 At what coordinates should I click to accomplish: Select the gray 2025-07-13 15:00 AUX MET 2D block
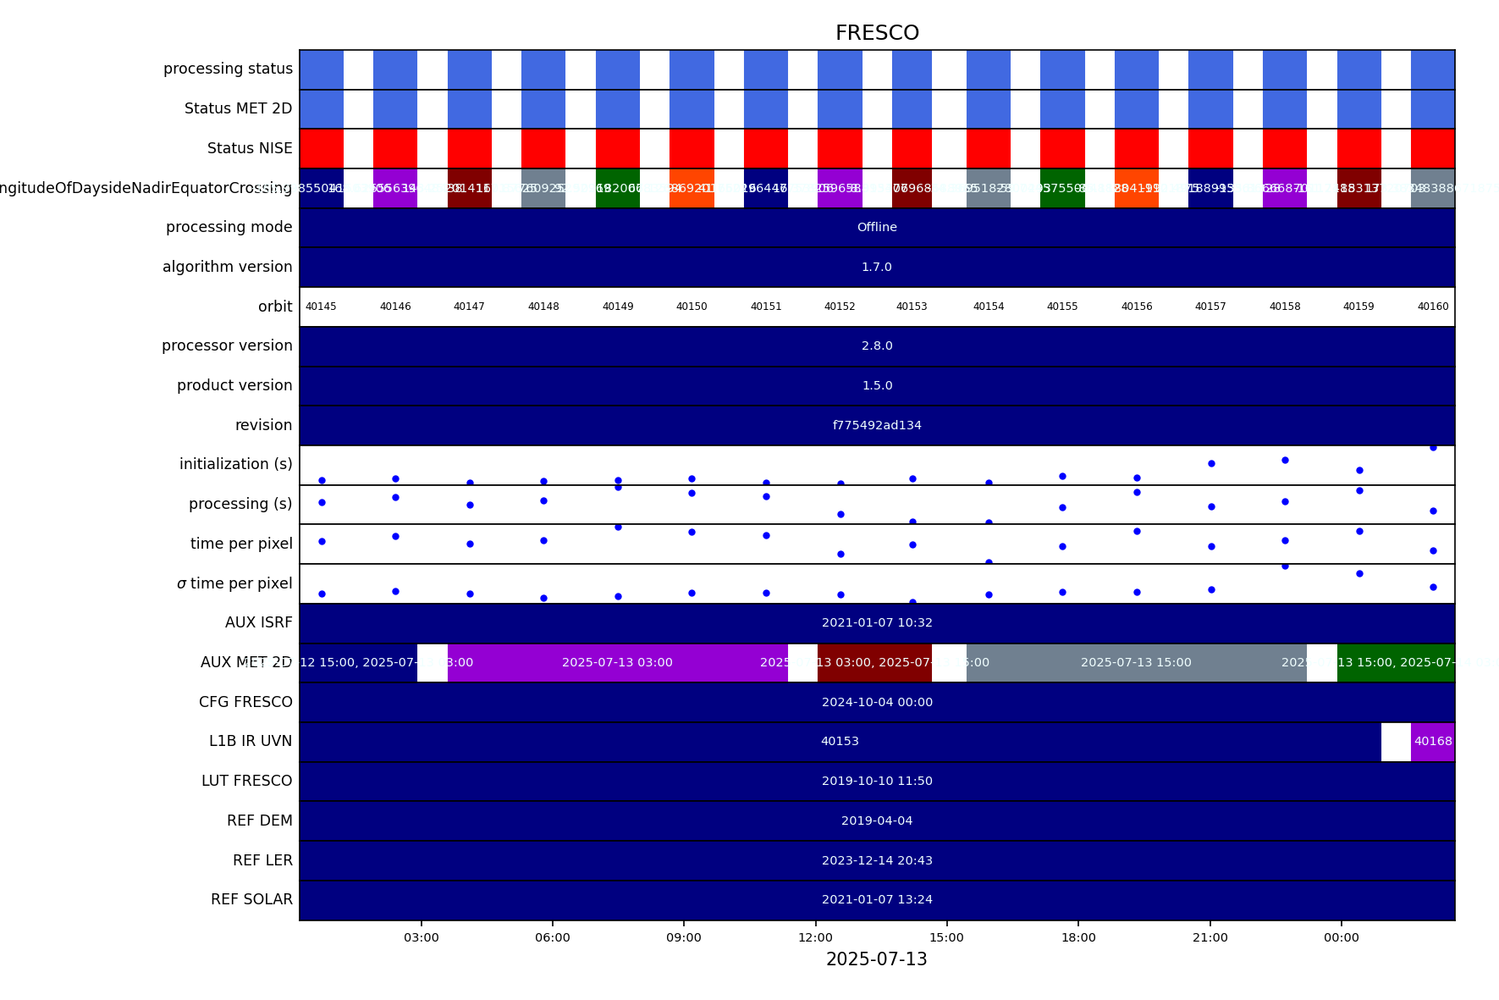[1136, 662]
